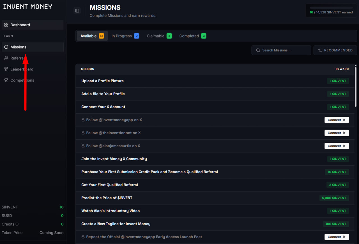
Task: Open the Upload a Profile Picture mission
Action: click(102, 81)
